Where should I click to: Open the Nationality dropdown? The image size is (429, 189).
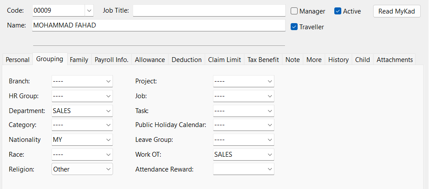tap(108, 140)
